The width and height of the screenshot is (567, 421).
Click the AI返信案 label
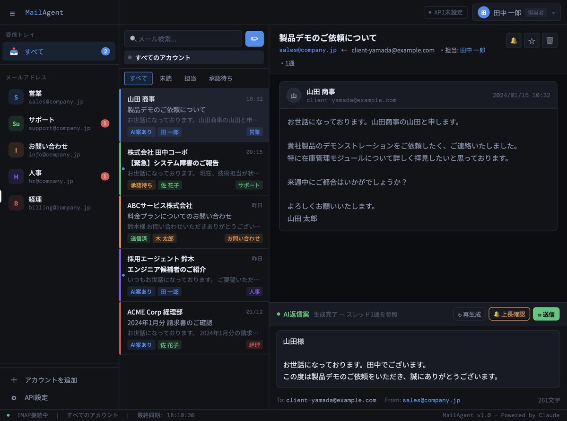click(x=296, y=314)
